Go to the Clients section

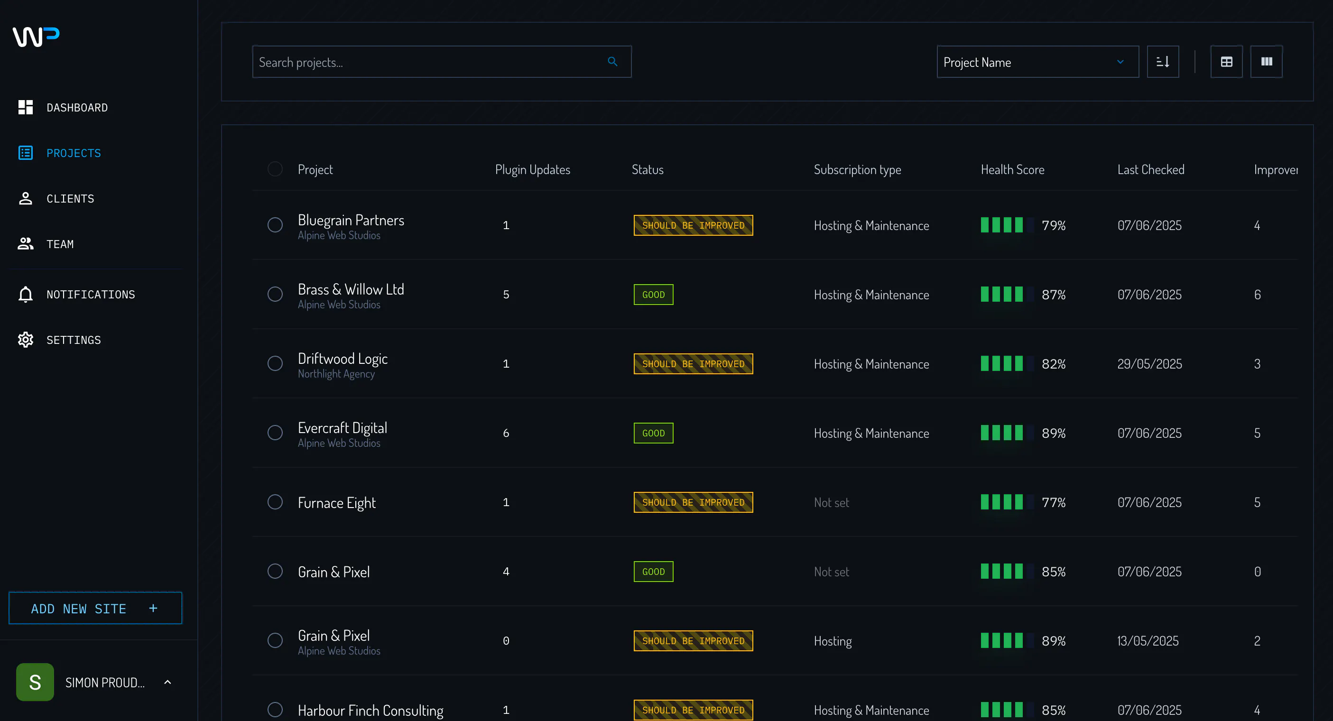tap(70, 198)
